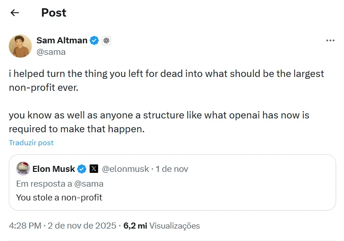
Task: Click the 6,2 mi Visualizações count
Action: 161,226
